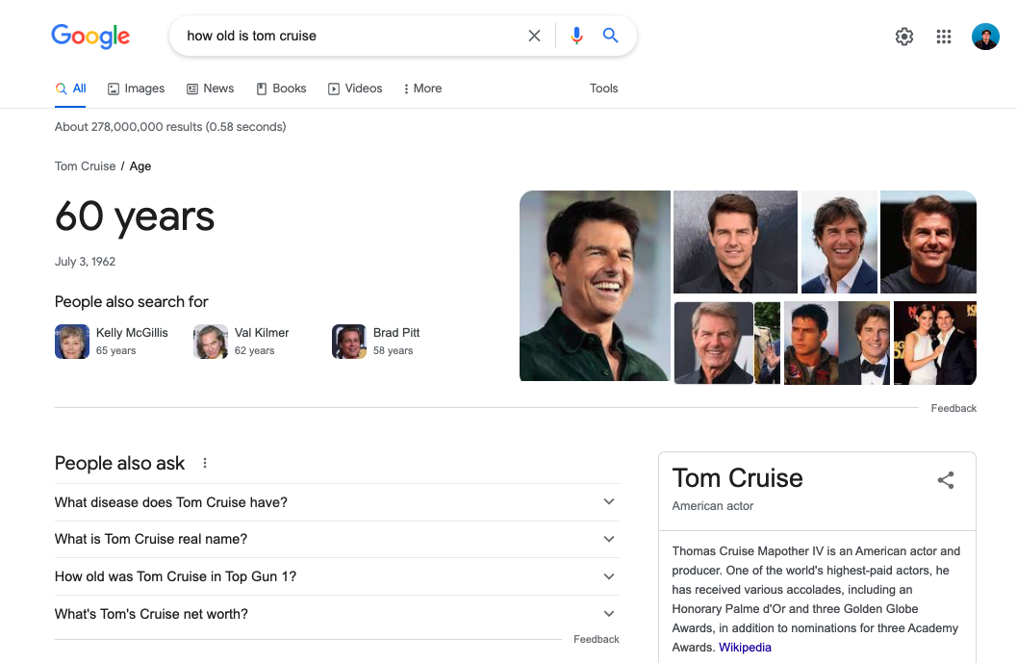Image resolution: width=1017 pixels, height=663 pixels.
Task: Open the photo with blue suit and white shirt
Action: [x=839, y=242]
